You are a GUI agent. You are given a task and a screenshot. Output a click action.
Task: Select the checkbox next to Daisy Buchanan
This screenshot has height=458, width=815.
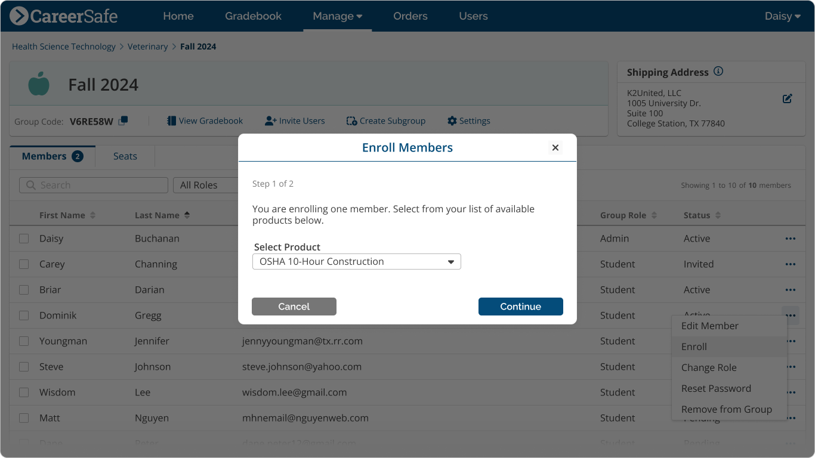pos(24,238)
